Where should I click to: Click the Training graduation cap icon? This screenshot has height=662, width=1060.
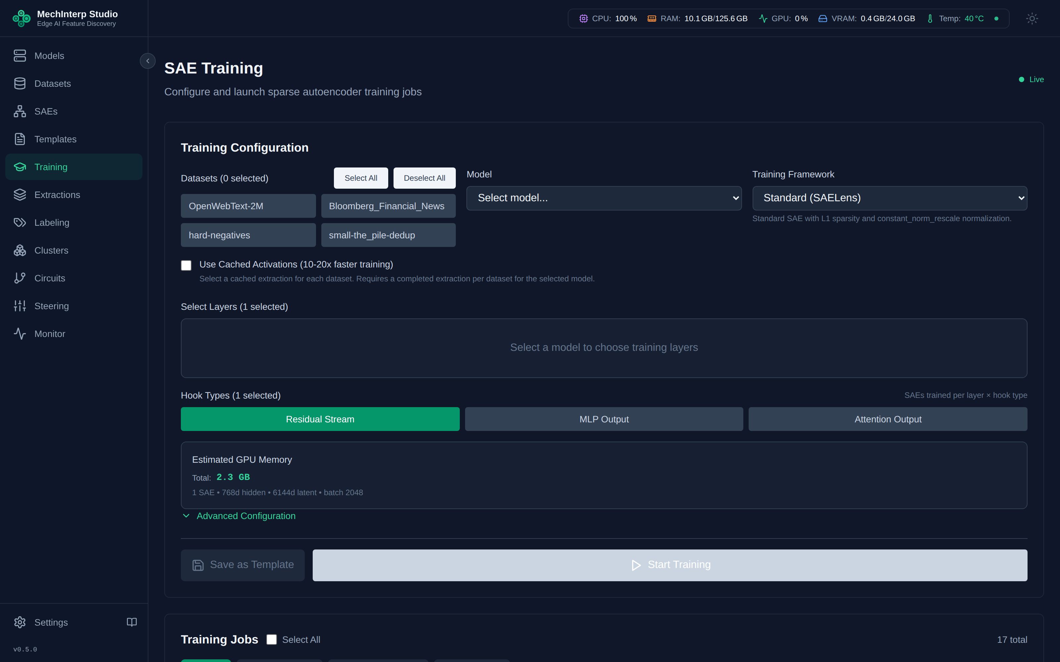coord(20,167)
